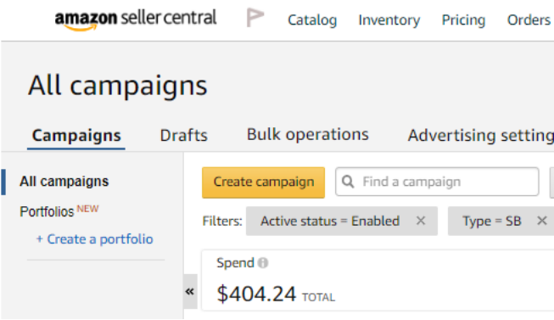
Task: Select the Campaigns tab
Action: [x=76, y=136]
